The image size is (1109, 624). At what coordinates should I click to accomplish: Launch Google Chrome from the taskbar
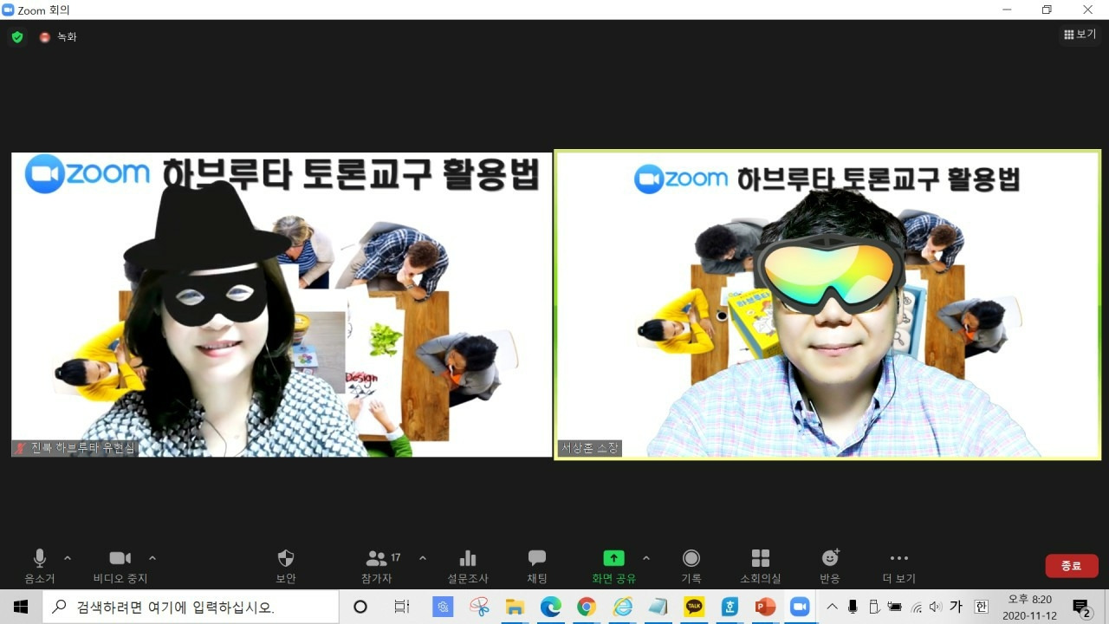tap(587, 607)
